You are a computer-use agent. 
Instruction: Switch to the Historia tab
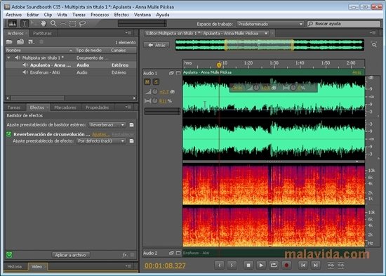pos(15,267)
